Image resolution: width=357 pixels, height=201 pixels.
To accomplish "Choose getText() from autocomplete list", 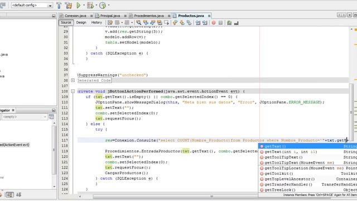I will 307,146.
